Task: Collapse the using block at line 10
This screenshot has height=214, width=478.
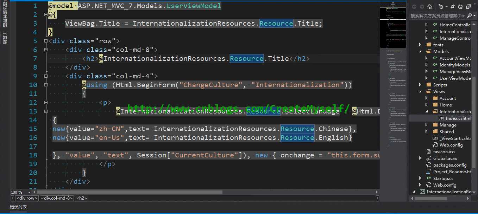Action: pyautogui.click(x=45, y=85)
